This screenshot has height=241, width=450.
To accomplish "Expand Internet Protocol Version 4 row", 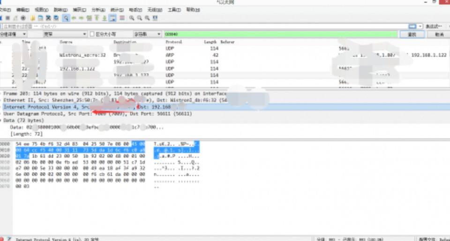I will pyautogui.click(x=1, y=107).
